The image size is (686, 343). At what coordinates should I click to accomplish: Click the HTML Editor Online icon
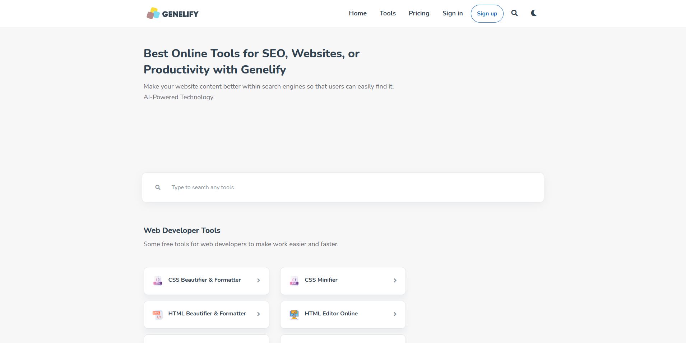point(294,314)
